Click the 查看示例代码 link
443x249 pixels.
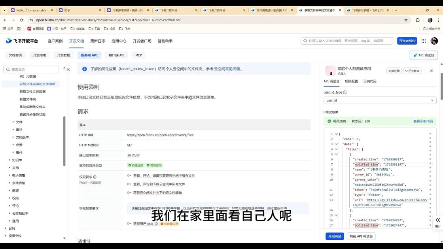tap(423, 121)
